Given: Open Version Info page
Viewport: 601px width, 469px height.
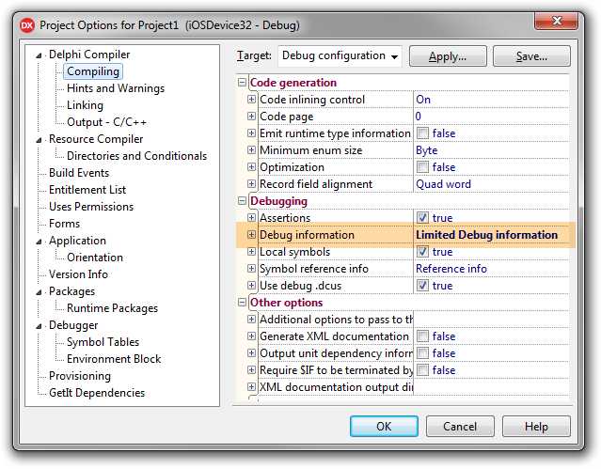Looking at the screenshot, I should coord(78,274).
